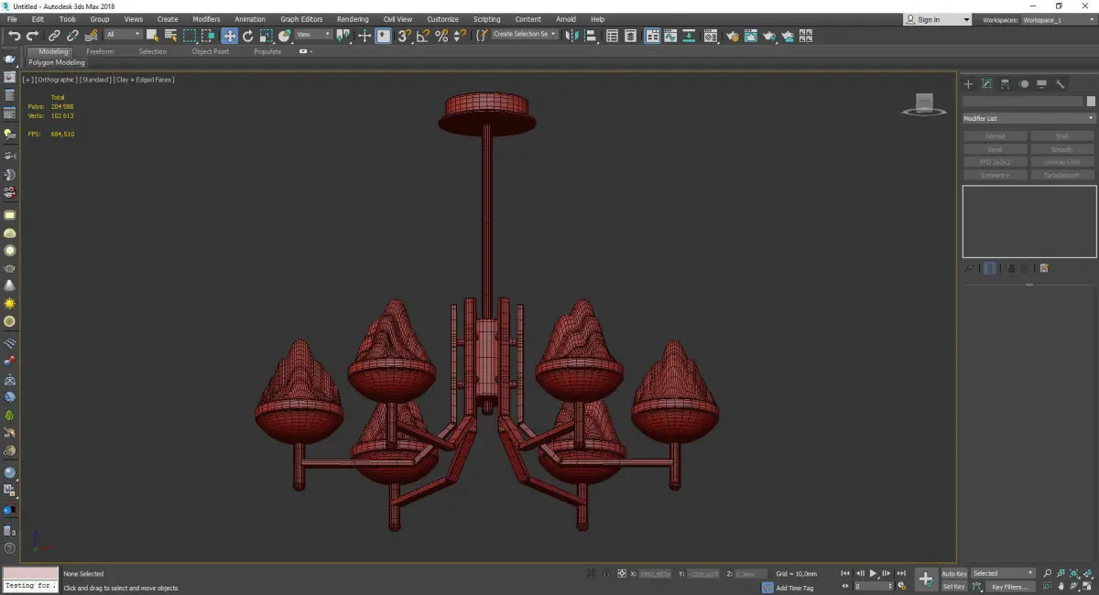This screenshot has width=1099, height=595.
Task: Click the ViewCube in the viewport
Action: pos(924,103)
